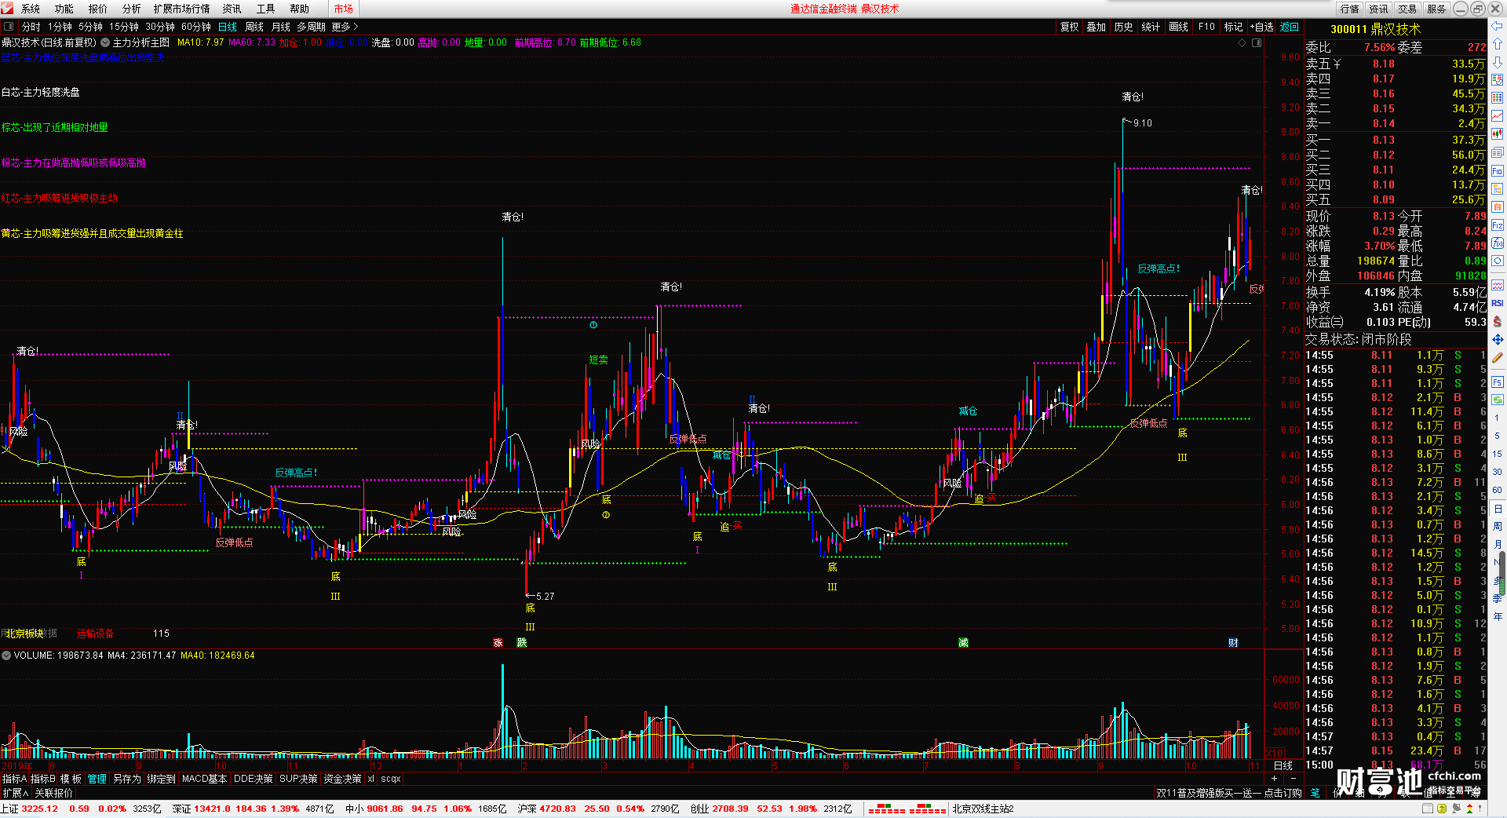Click the green refresh icon in the sidebar
Screen dimensions: 1507x818
click(1498, 400)
